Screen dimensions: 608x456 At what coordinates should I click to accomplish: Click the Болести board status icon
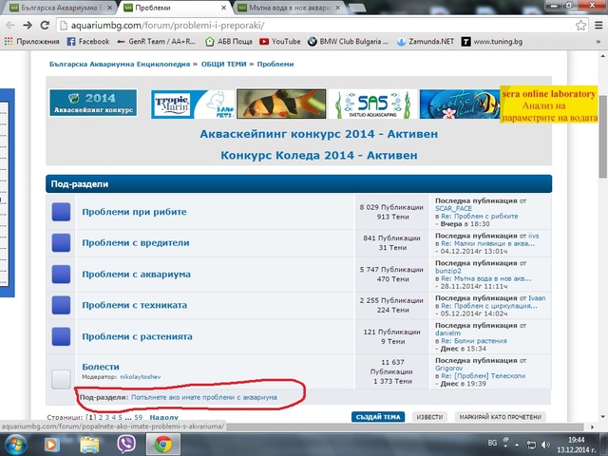point(62,377)
